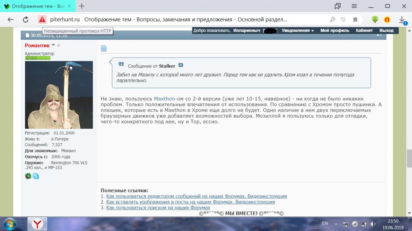Open the Skype contact icon of Романтик
The width and height of the screenshot is (412, 231).
click(36, 176)
